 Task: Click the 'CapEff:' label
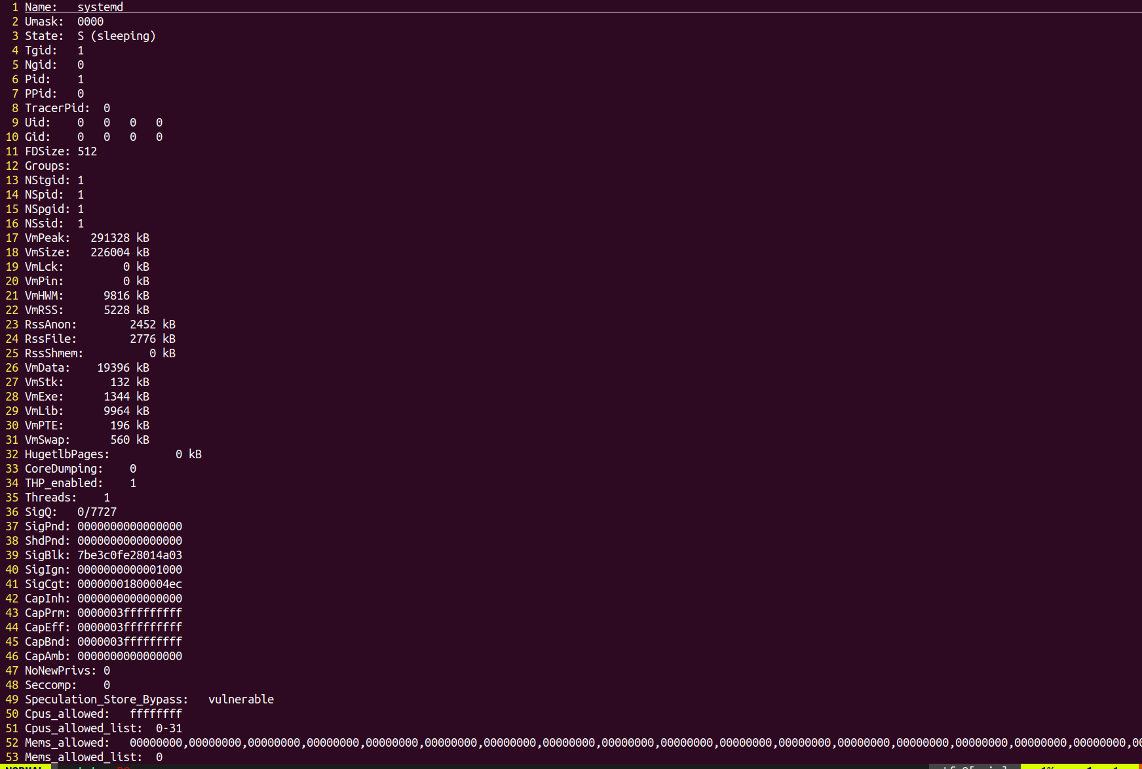[48, 627]
